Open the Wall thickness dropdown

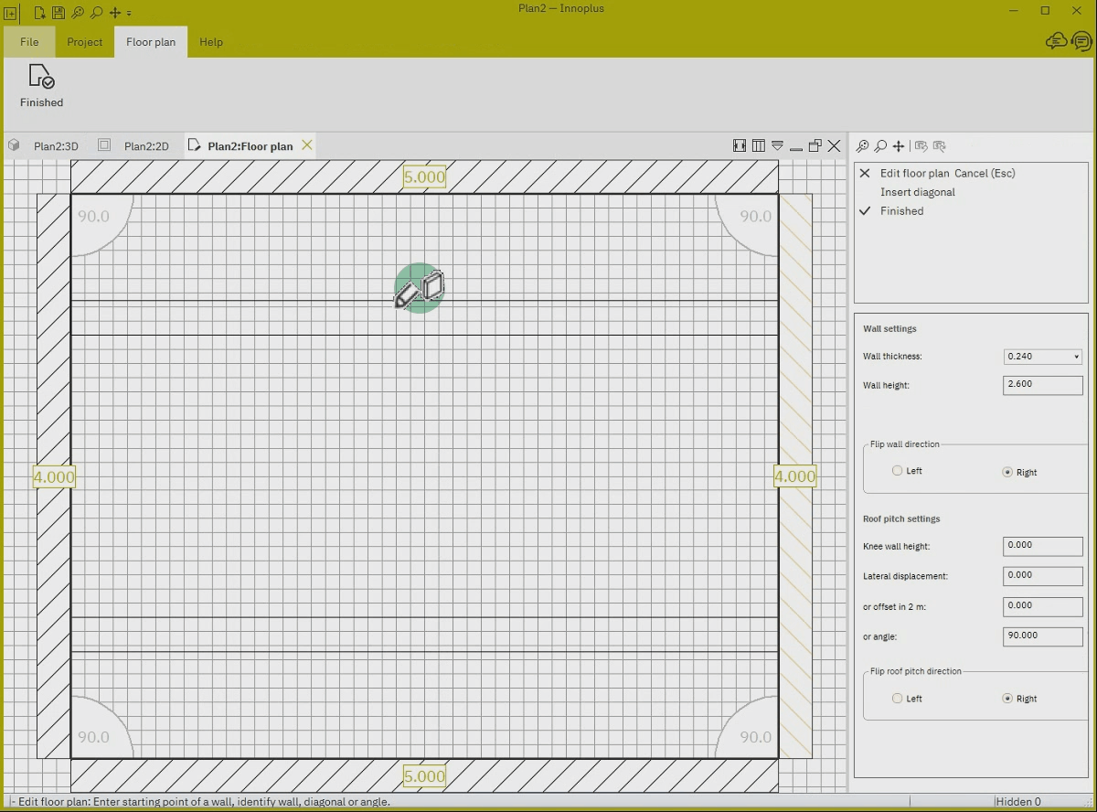click(1043, 357)
